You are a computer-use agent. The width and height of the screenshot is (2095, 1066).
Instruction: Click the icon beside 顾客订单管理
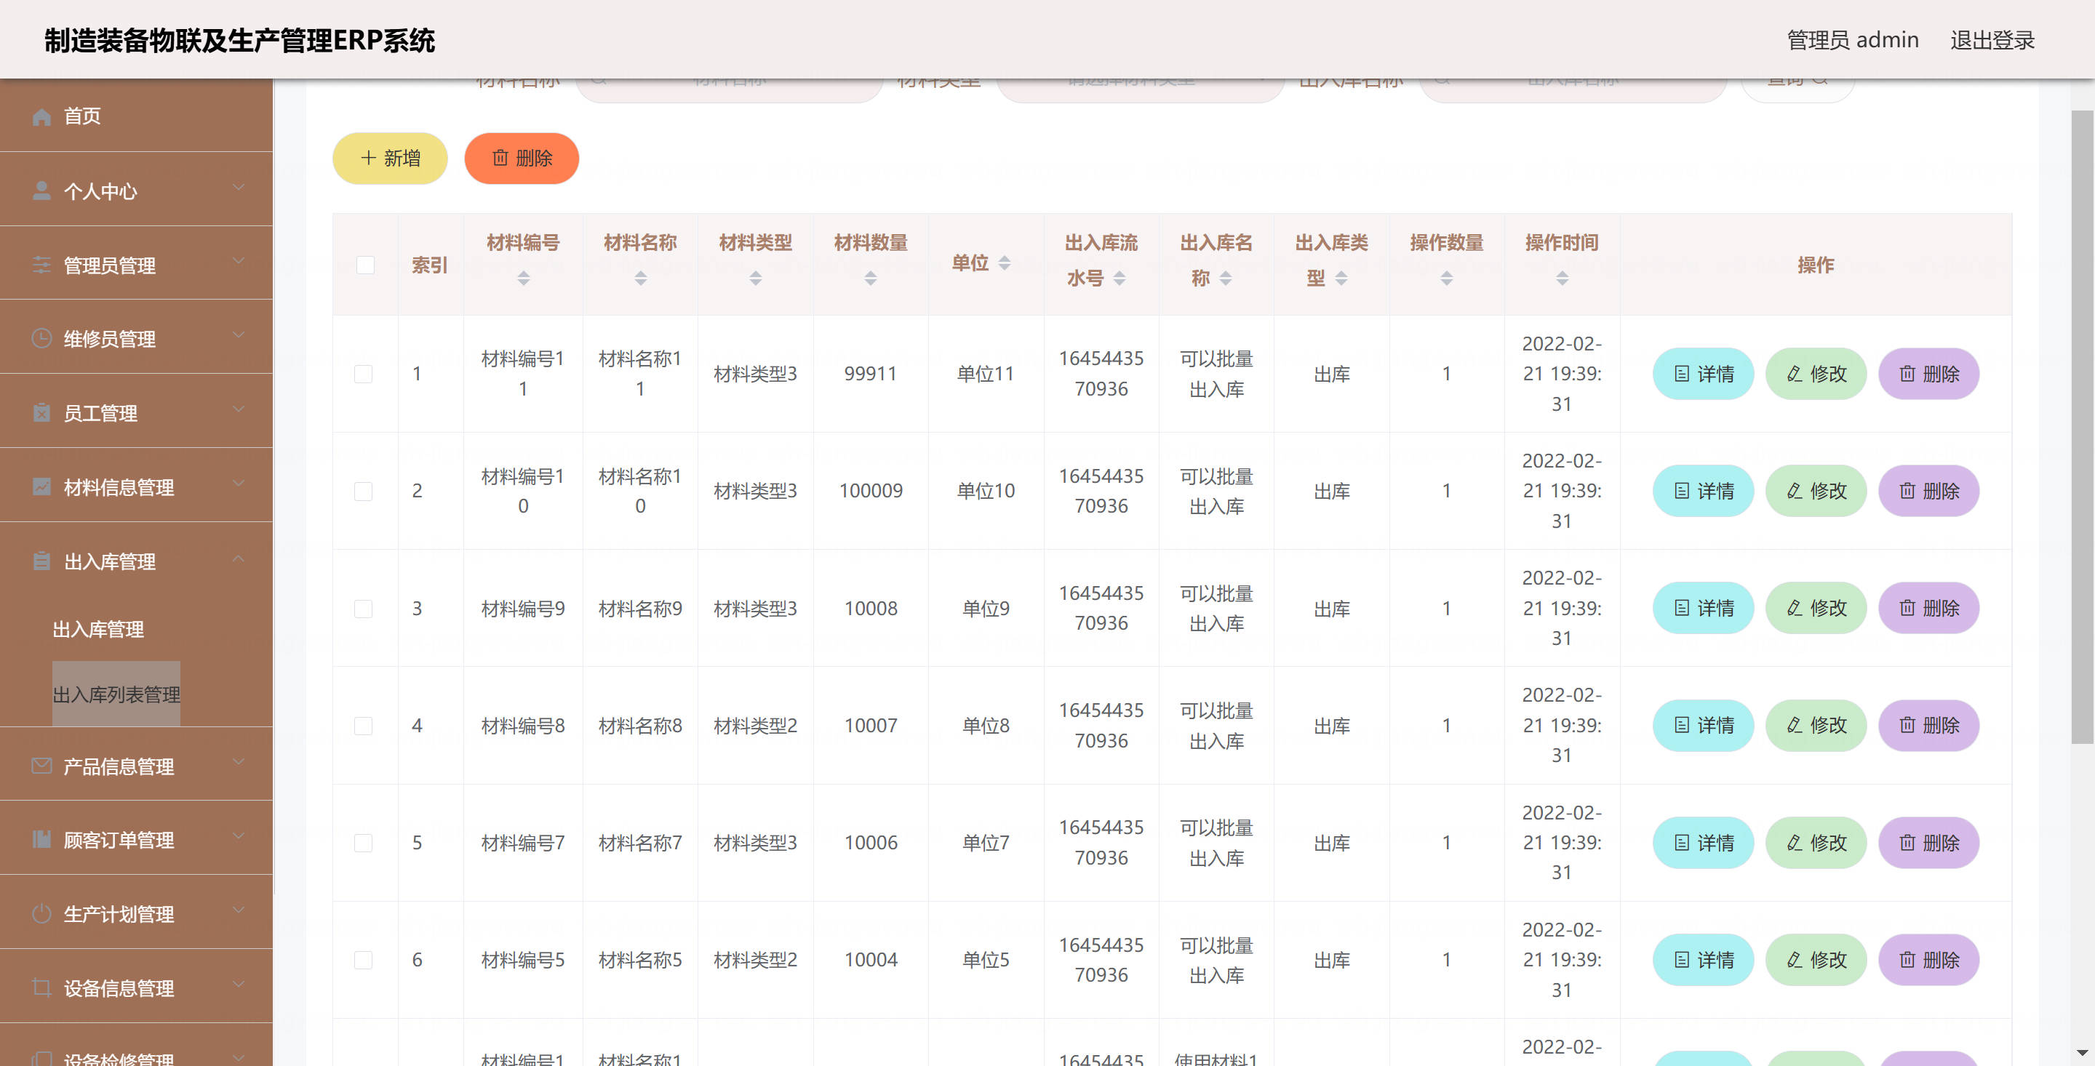[x=41, y=840]
